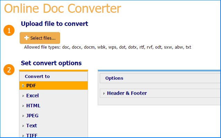Expand the JPEG arrow in Convert to
The image size is (221, 138).
coord(23,116)
